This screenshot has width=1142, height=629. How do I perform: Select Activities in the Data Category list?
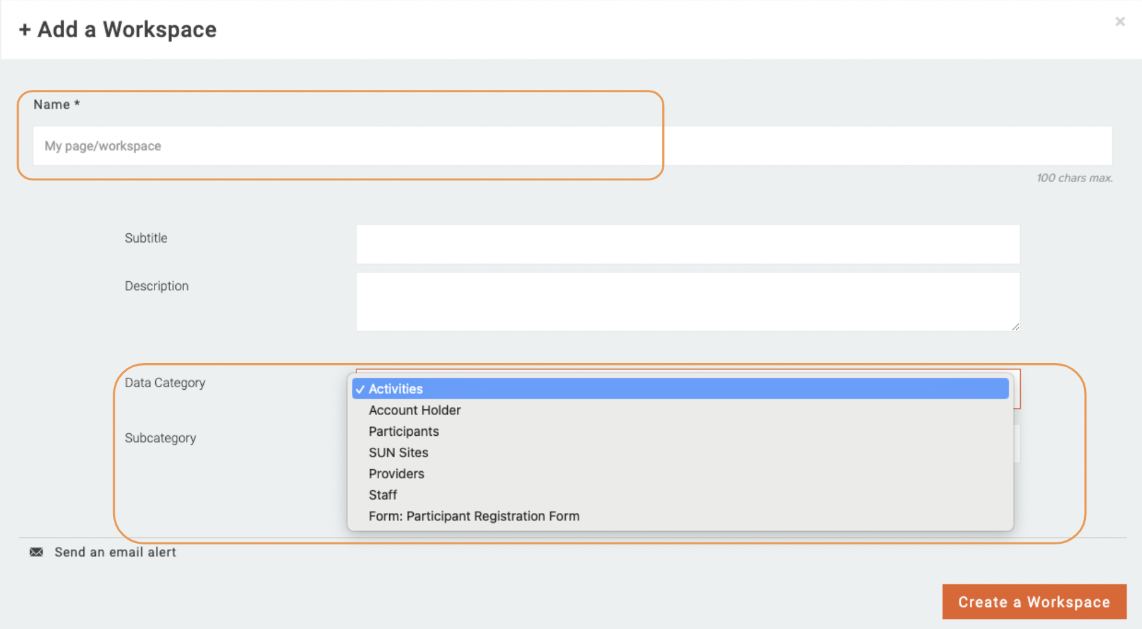pyautogui.click(x=680, y=388)
